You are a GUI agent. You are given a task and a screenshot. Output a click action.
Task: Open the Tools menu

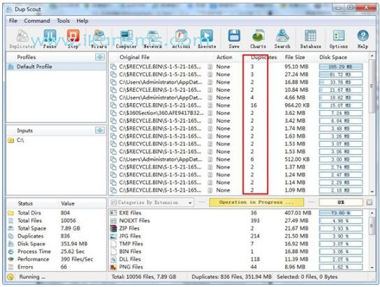pyautogui.click(x=64, y=21)
